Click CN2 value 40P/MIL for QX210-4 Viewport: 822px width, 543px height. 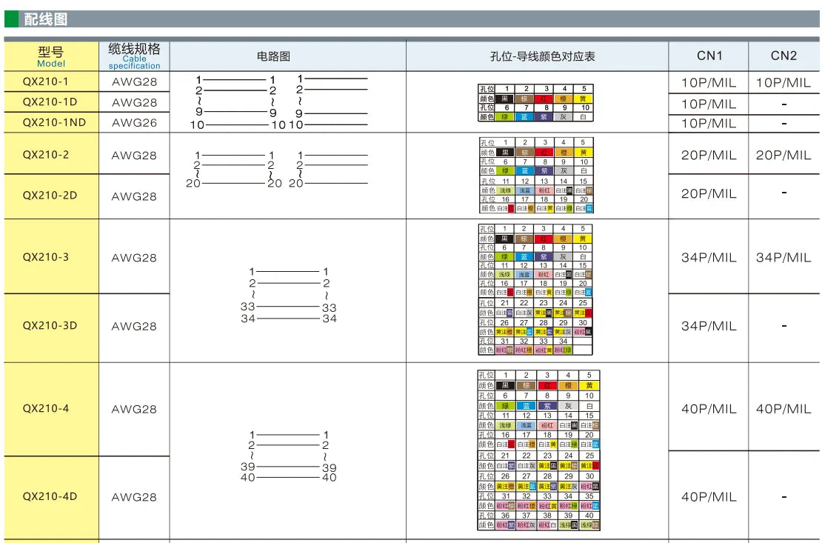[783, 409]
